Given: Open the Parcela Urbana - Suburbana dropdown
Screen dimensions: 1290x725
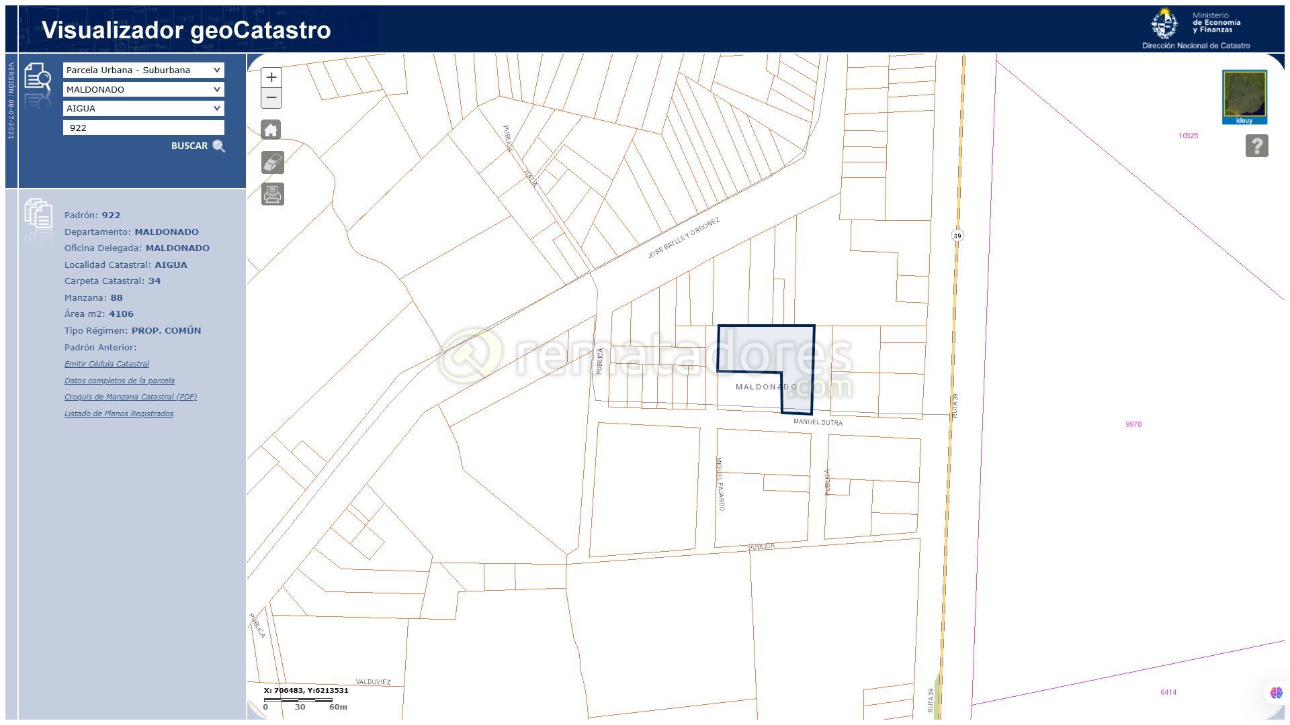Looking at the screenshot, I should click(143, 70).
